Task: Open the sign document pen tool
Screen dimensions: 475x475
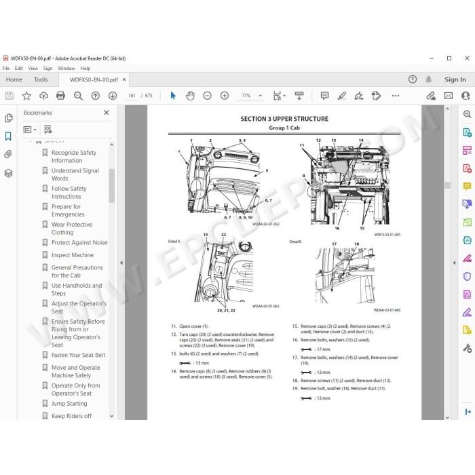Action: point(359,96)
